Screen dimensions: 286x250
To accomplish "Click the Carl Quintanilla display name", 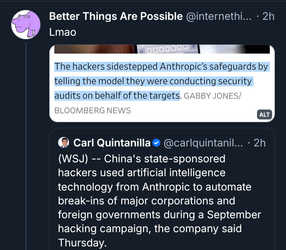I will (112, 142).
